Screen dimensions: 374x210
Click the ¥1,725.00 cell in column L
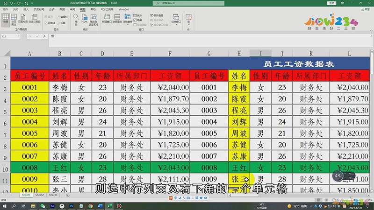click(350, 145)
